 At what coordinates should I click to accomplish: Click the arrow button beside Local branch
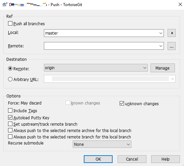point(172,33)
